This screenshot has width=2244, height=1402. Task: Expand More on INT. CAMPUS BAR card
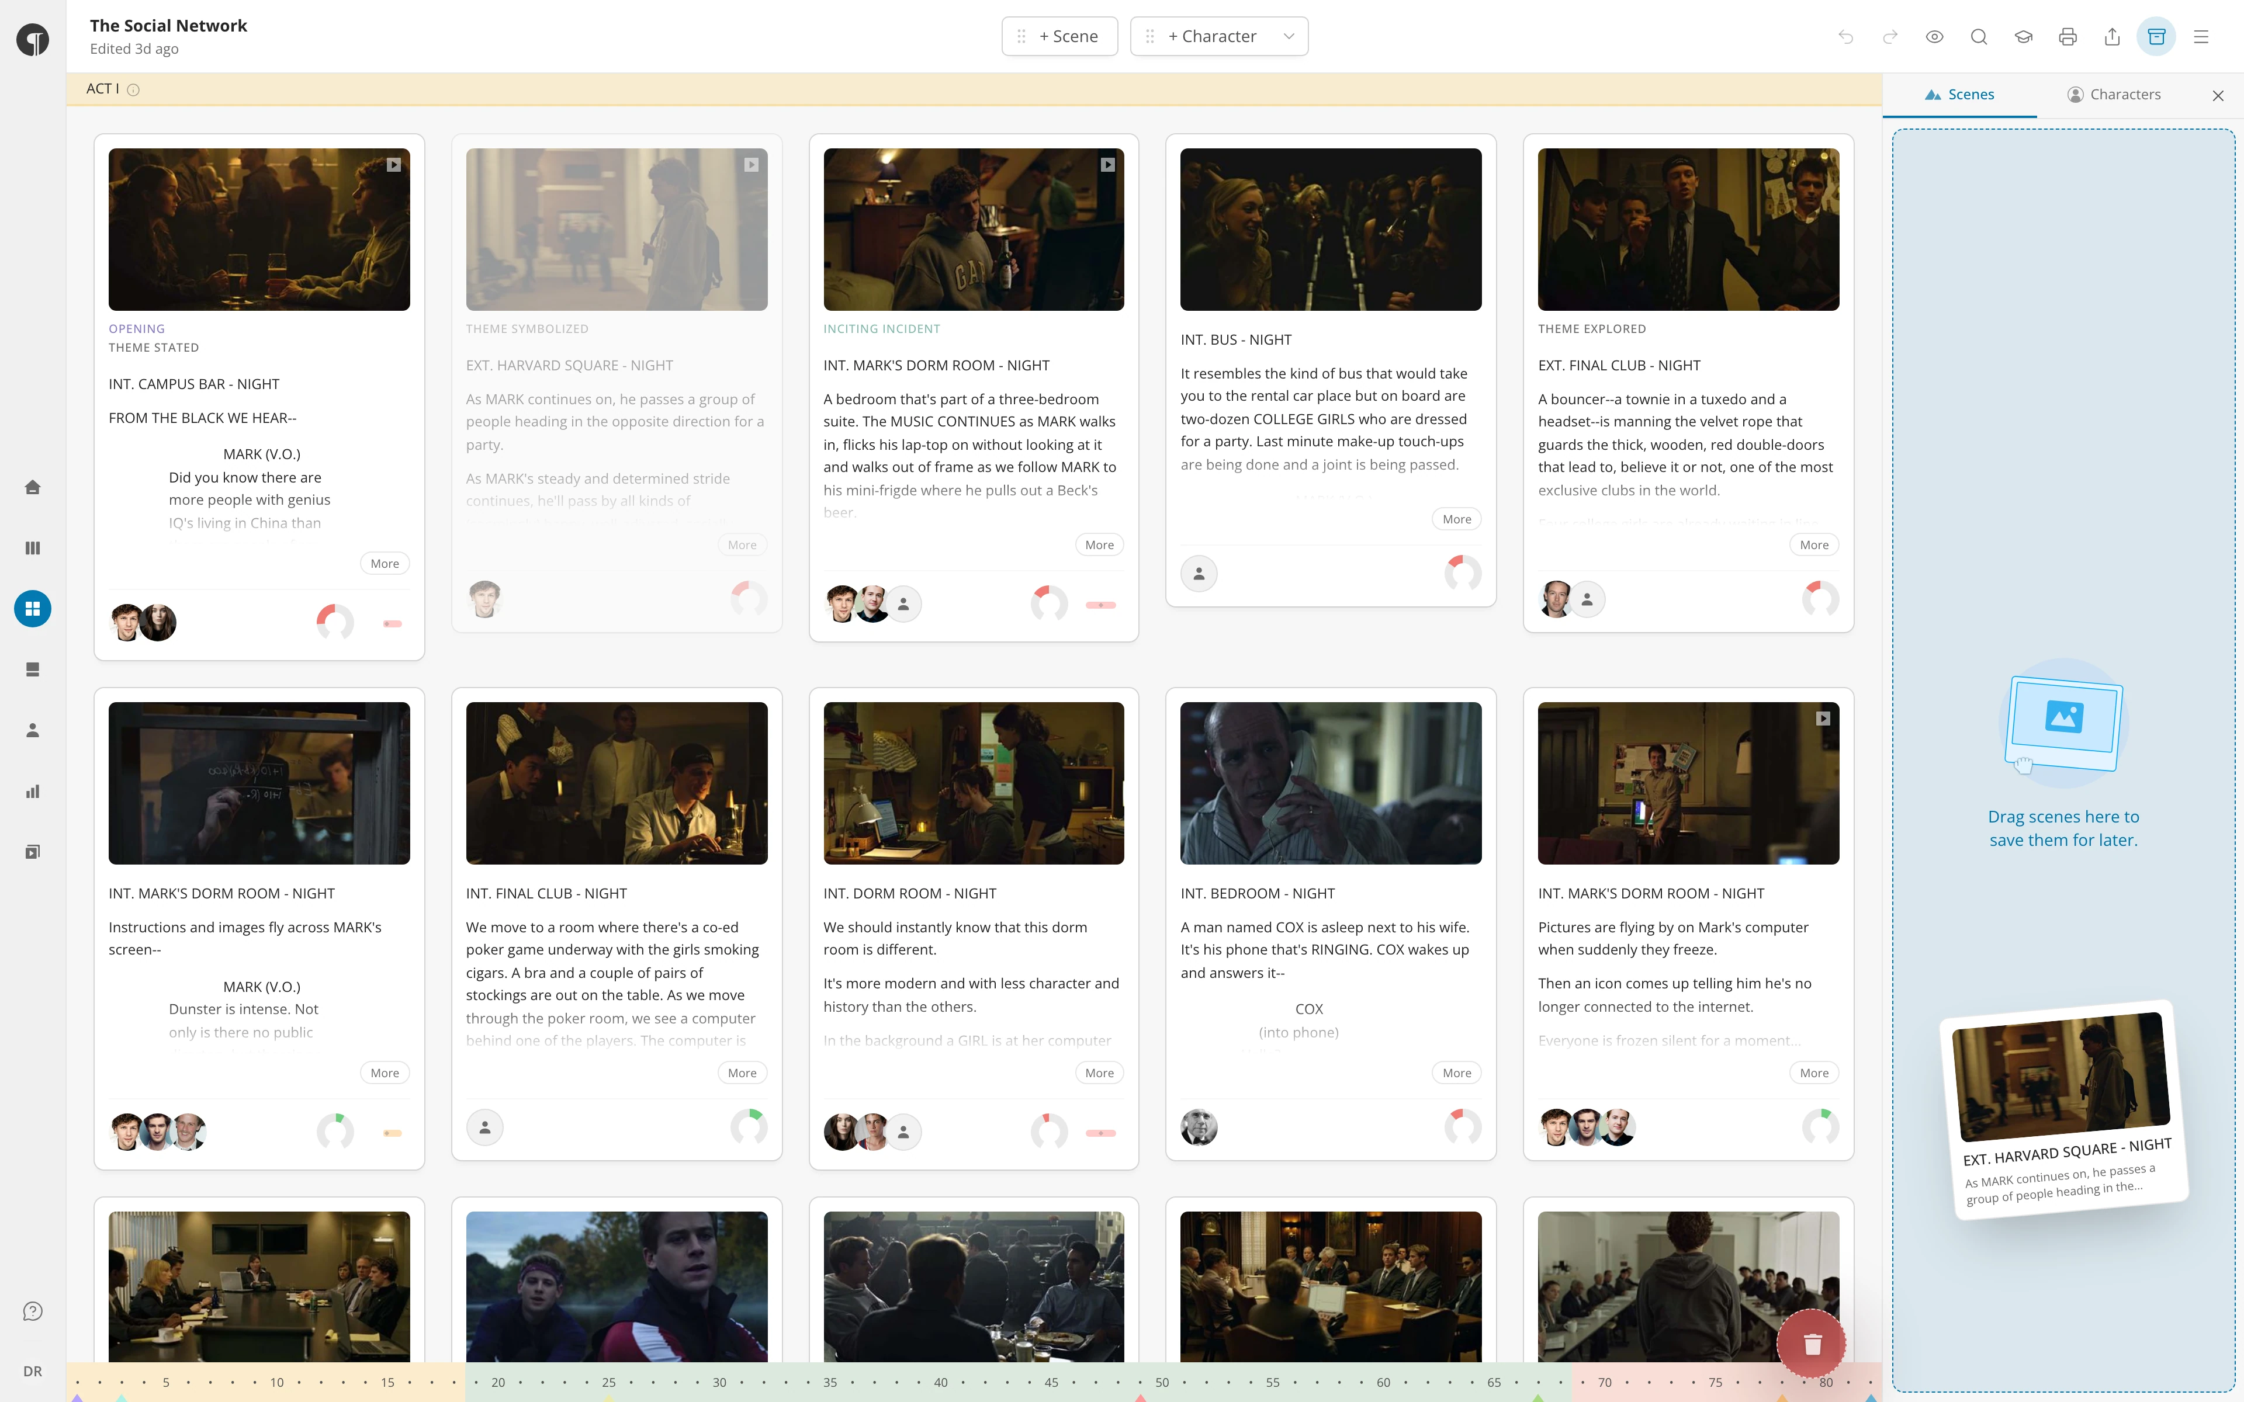tap(385, 564)
